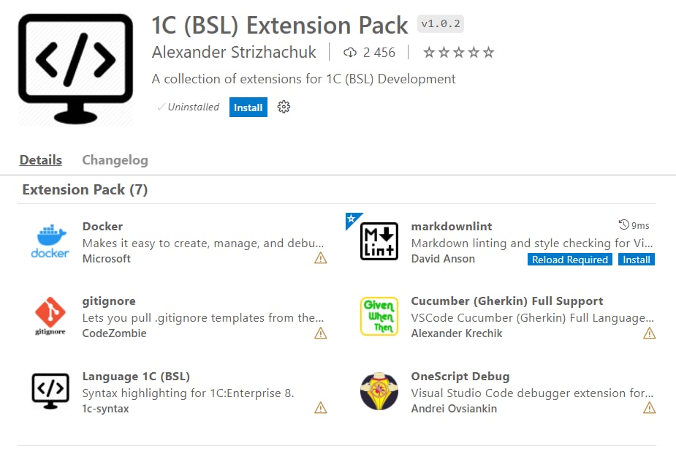Click the Docker whale logo icon
The height and width of the screenshot is (457, 676).
pyautogui.click(x=50, y=241)
